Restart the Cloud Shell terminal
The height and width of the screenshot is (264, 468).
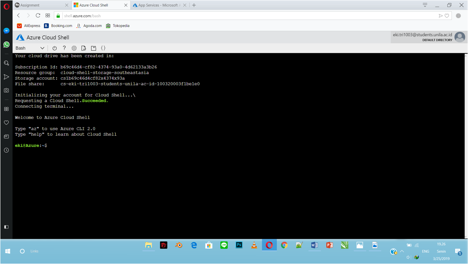tap(54, 48)
